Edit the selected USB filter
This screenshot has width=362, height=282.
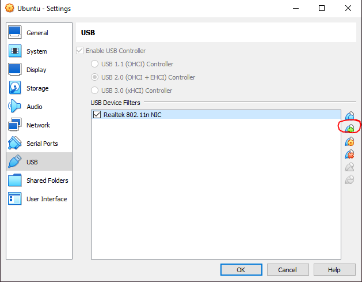click(x=349, y=142)
